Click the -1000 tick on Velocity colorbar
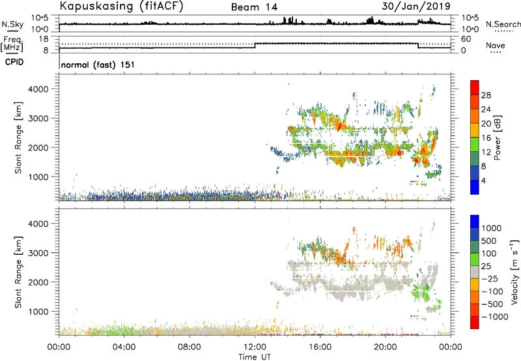 495,317
